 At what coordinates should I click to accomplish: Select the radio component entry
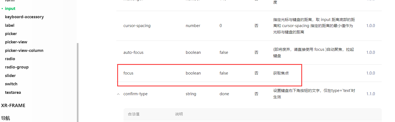(x=10, y=59)
